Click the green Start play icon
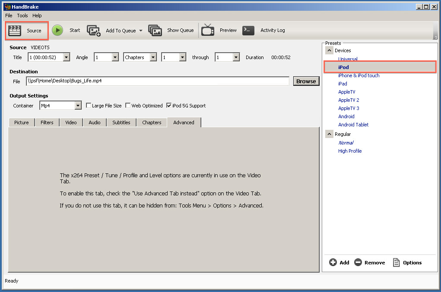441x292 pixels. (57, 30)
